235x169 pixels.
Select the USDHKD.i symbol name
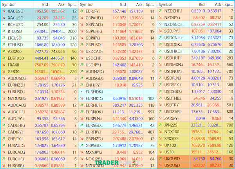tap(173, 51)
